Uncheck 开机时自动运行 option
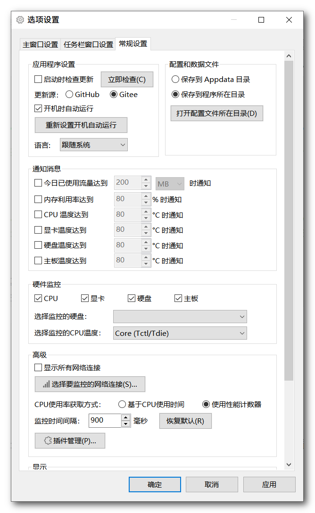This screenshot has width=315, height=513. [x=39, y=108]
